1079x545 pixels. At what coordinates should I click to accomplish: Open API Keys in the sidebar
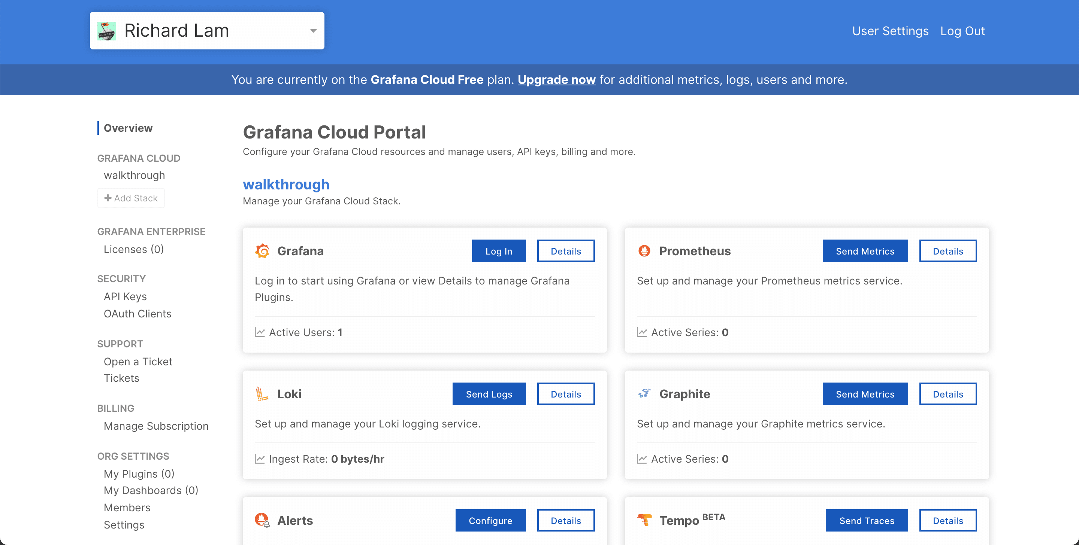tap(125, 296)
